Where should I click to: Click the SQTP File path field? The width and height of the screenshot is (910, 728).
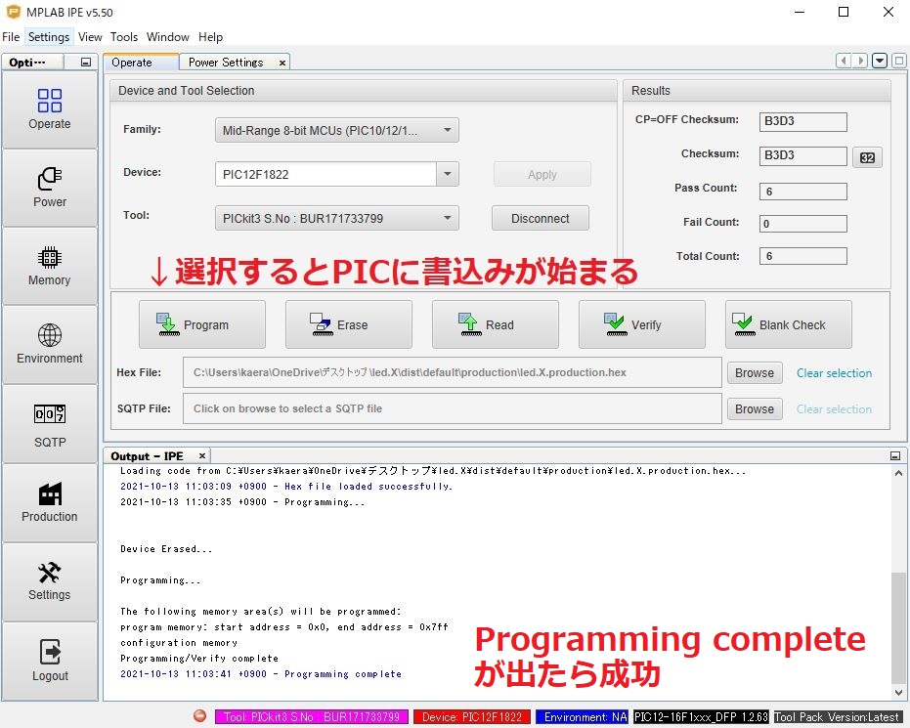(x=453, y=408)
